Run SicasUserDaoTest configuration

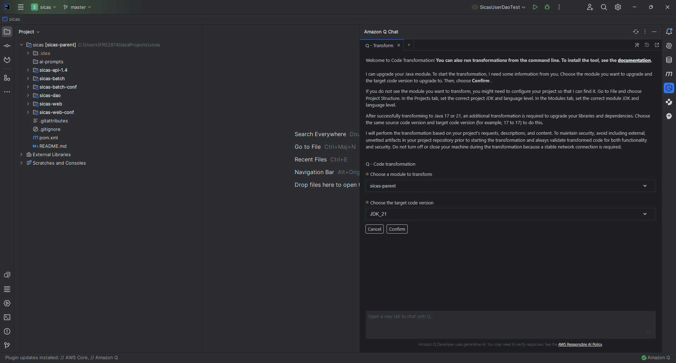click(x=535, y=7)
